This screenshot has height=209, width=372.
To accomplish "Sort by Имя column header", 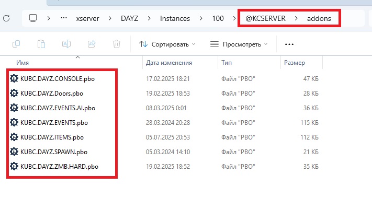I will click(x=22, y=63).
